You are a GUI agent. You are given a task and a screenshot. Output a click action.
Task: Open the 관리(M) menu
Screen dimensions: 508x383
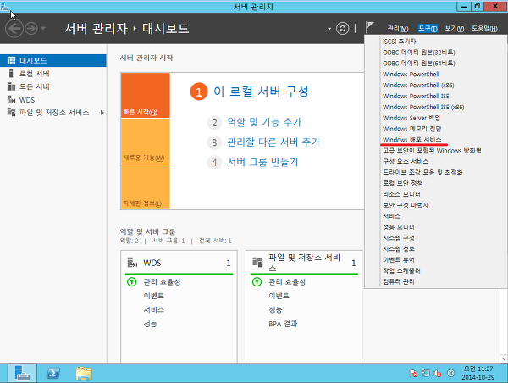click(x=398, y=29)
